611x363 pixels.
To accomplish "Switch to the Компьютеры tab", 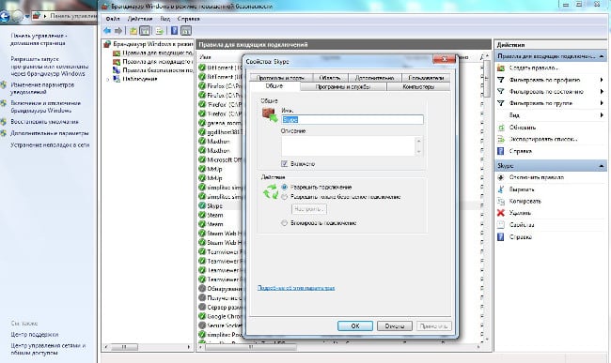I will click(x=418, y=87).
